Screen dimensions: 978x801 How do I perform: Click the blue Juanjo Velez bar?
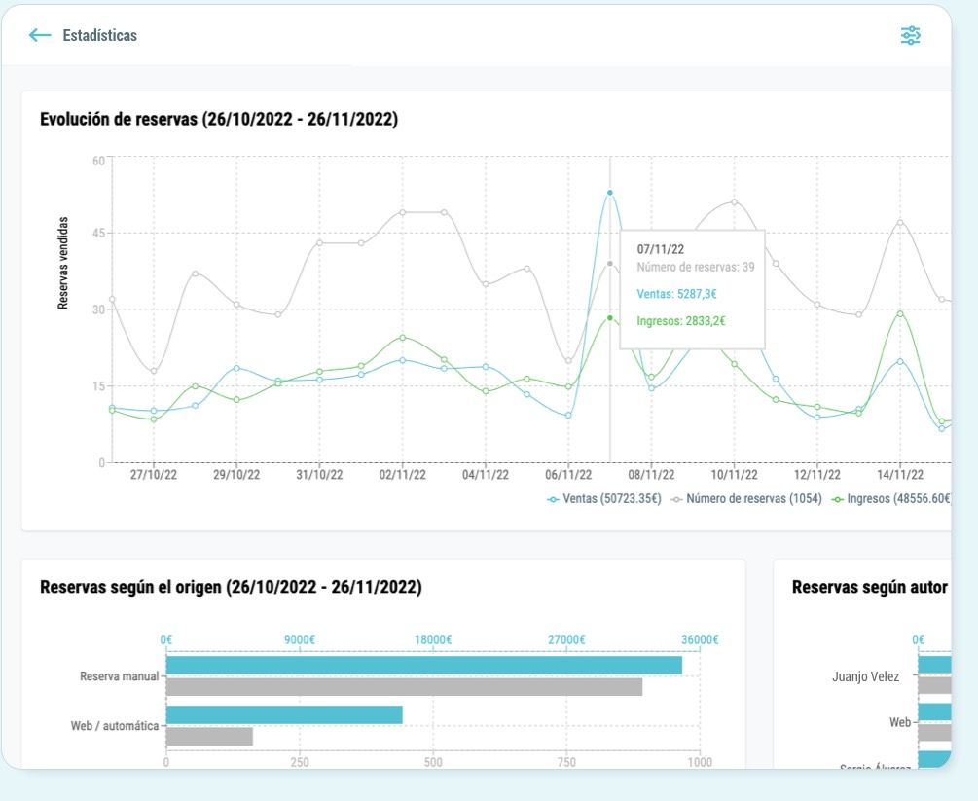coord(935,665)
